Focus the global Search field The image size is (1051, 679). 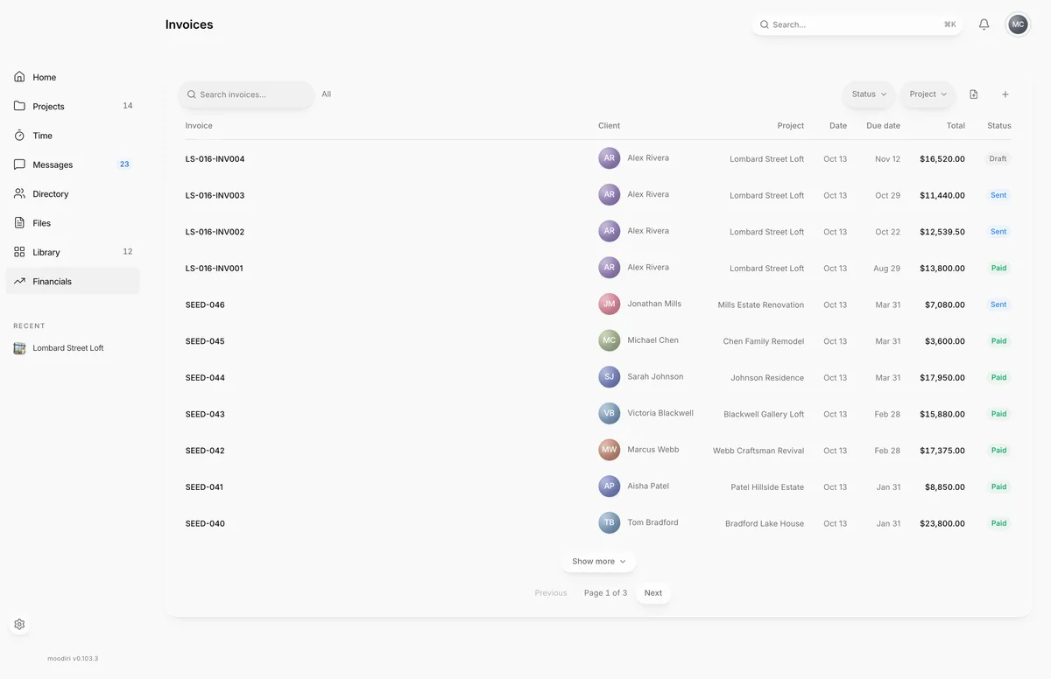click(857, 24)
